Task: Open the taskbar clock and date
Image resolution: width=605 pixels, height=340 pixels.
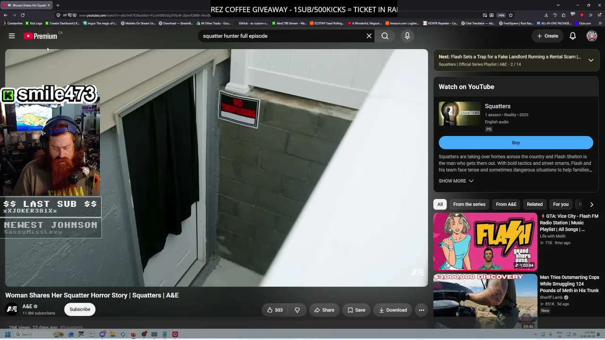Action: (x=589, y=334)
